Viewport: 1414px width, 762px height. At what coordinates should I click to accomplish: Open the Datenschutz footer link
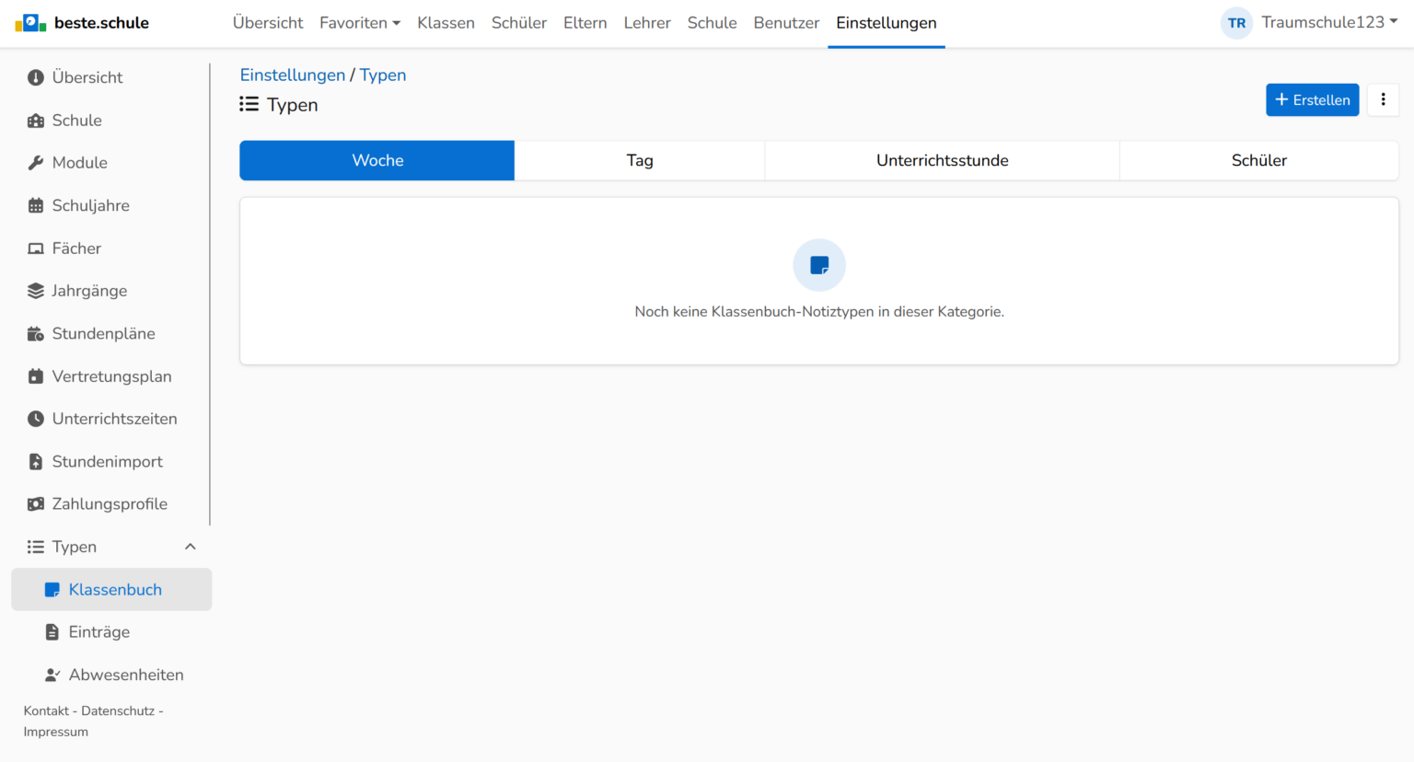pyautogui.click(x=118, y=710)
